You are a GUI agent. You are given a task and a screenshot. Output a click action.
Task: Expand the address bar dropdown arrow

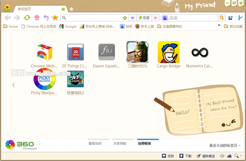[132, 18]
